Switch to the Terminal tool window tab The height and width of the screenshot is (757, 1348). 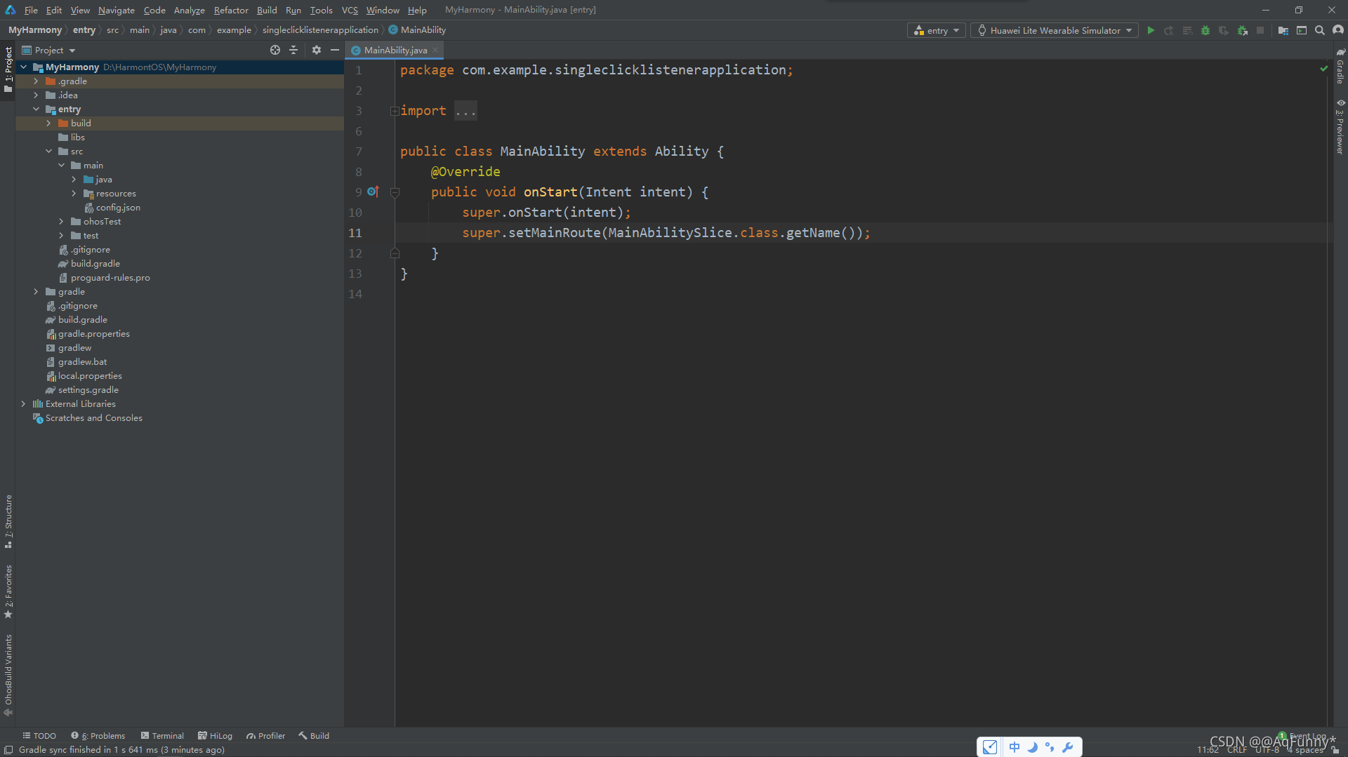pos(162,736)
